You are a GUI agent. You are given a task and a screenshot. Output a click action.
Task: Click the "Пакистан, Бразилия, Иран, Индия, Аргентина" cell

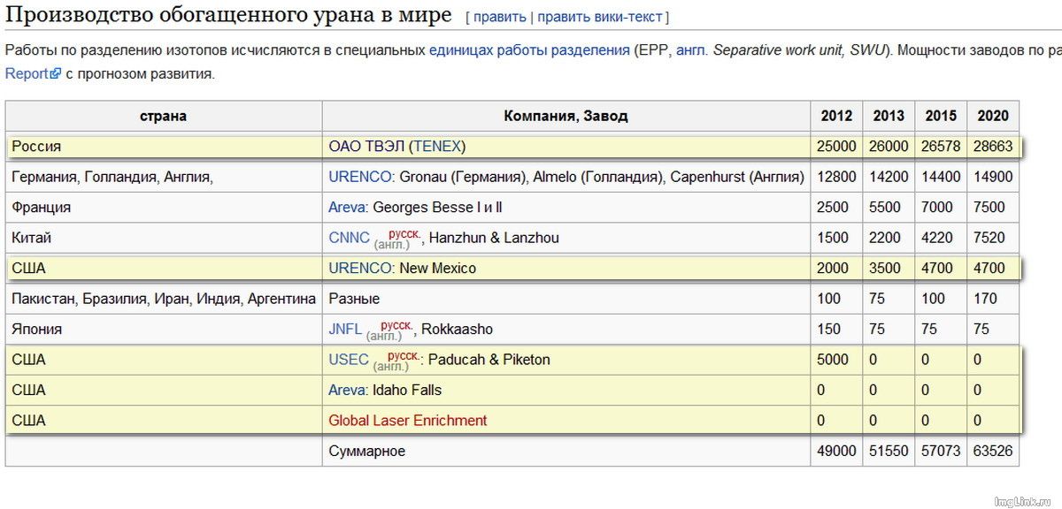(x=164, y=299)
